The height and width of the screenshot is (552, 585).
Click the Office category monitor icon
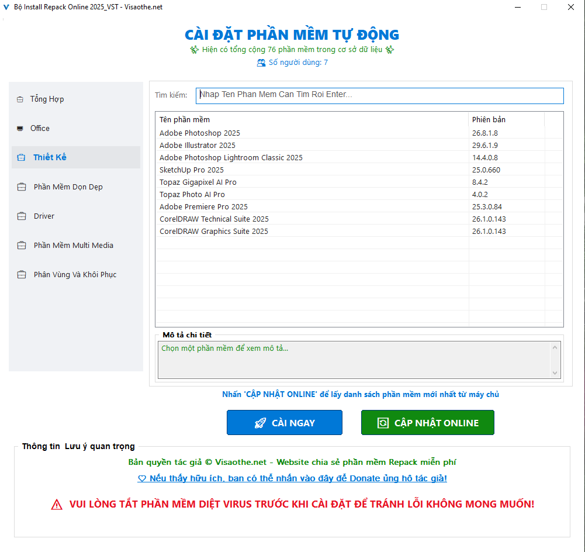[x=20, y=129]
